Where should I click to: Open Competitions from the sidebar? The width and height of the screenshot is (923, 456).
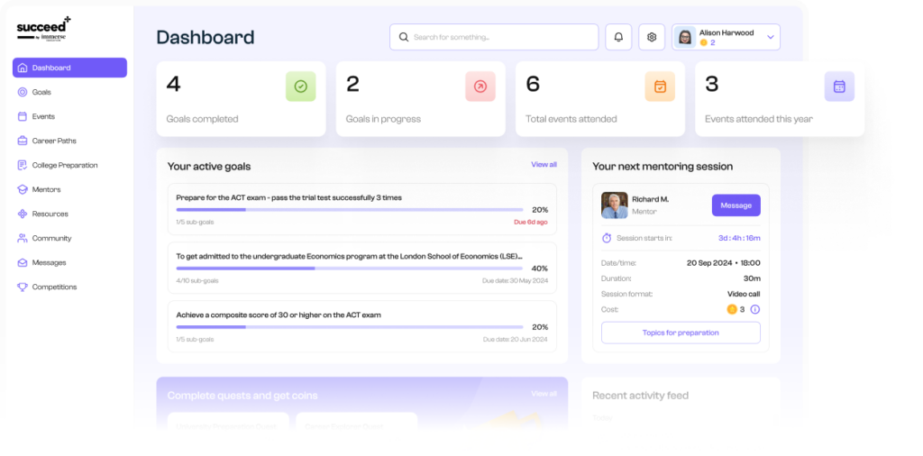(54, 287)
